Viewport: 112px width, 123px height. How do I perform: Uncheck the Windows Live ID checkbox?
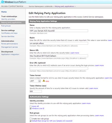(30, 109)
